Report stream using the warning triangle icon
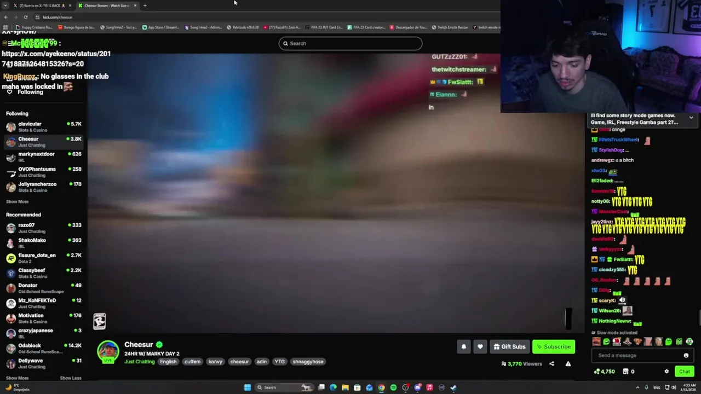Viewport: 701px width, 394px height. (568, 364)
